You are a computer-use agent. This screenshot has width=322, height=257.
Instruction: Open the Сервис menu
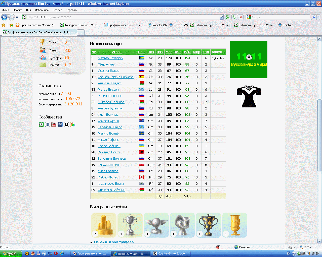tap(57, 10)
